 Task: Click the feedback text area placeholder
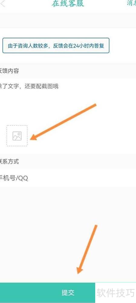point(29,86)
